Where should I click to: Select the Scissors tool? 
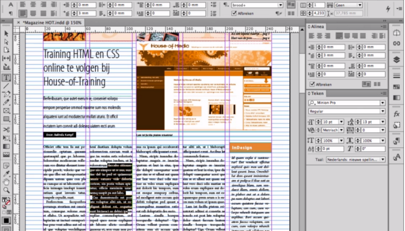tap(6, 129)
